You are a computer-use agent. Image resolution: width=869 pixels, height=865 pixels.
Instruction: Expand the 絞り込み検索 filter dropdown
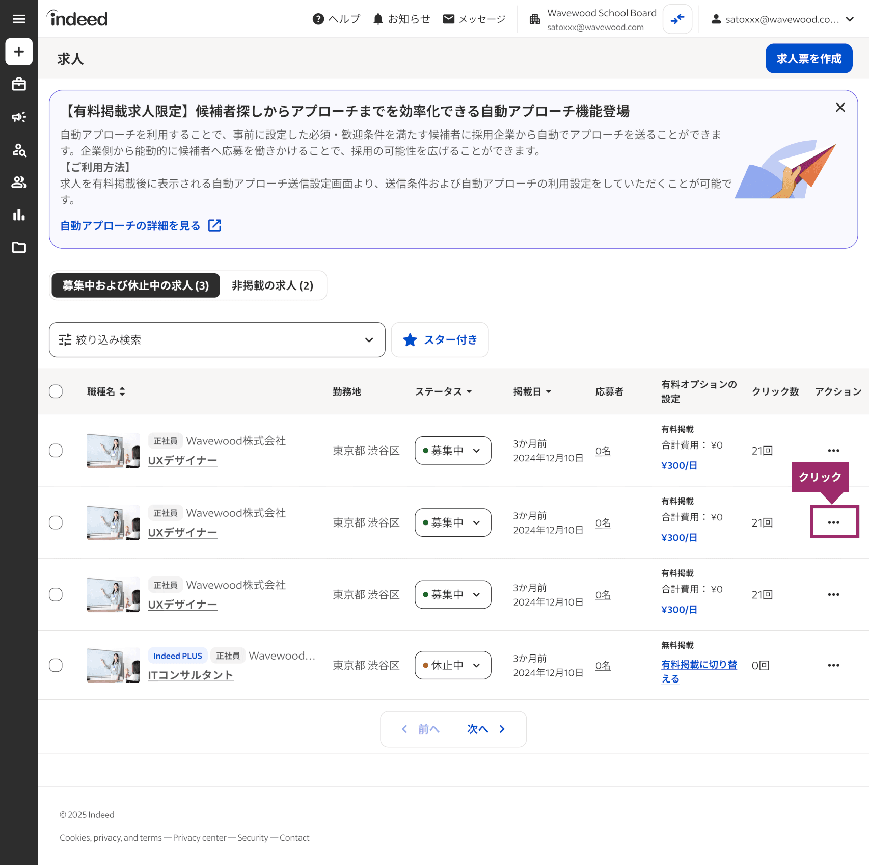pos(217,339)
